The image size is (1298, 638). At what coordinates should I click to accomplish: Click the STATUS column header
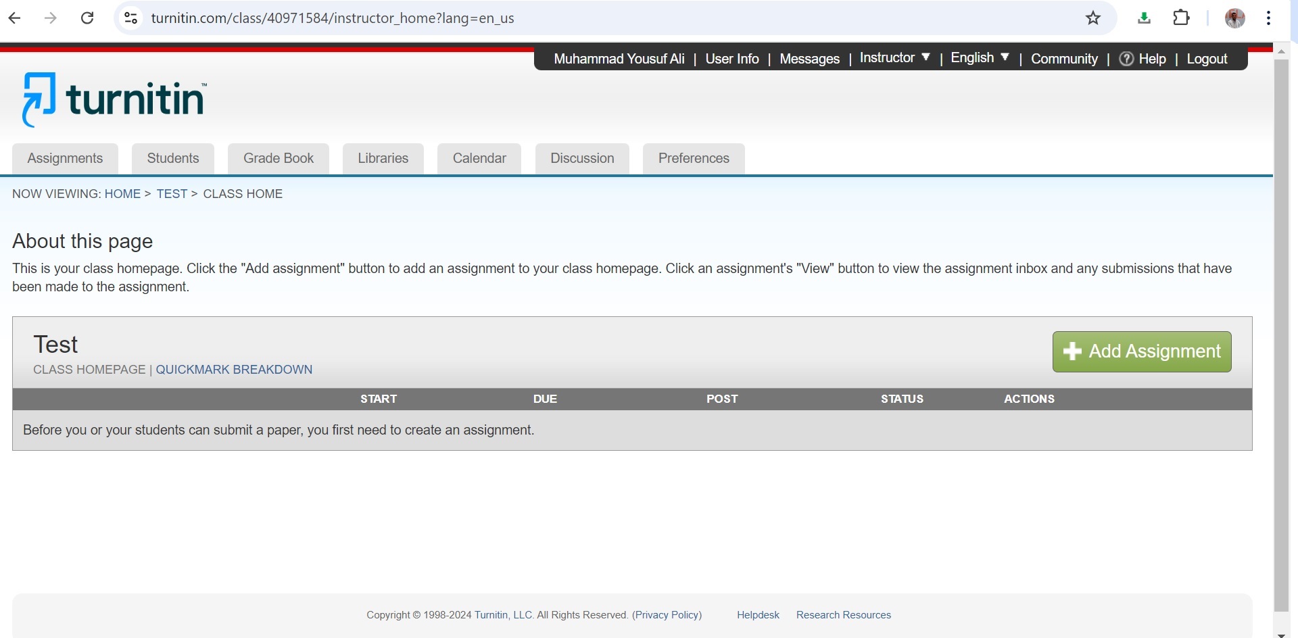click(902, 399)
